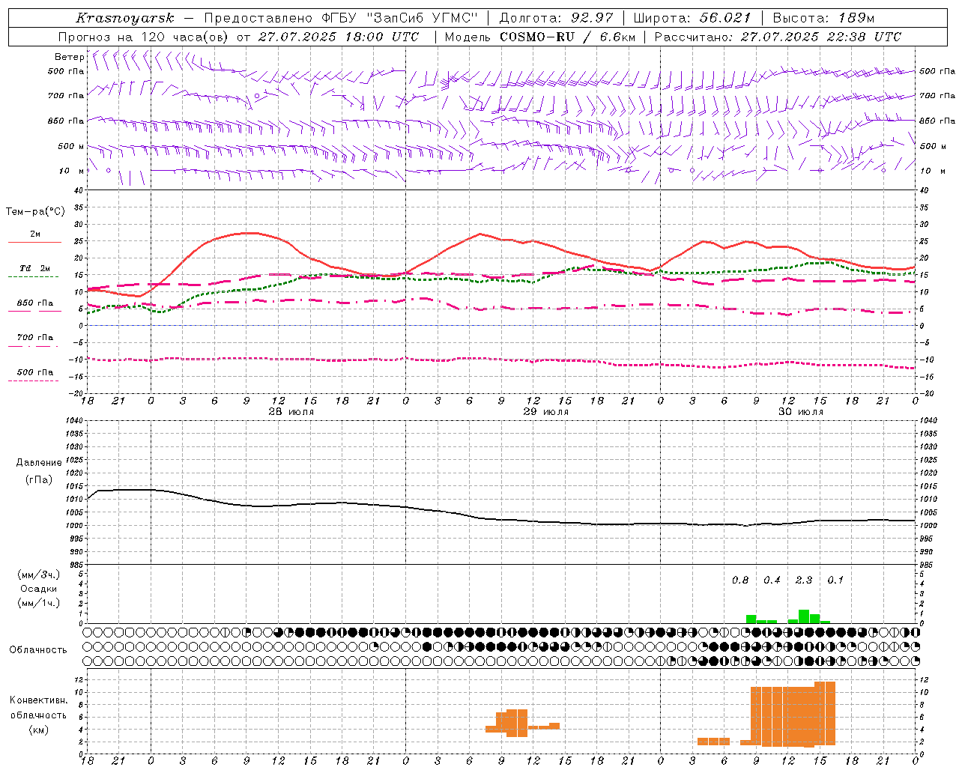Select the Модель COSMO-RU / 6.6км label
959x767 pixels.
[x=540, y=37]
